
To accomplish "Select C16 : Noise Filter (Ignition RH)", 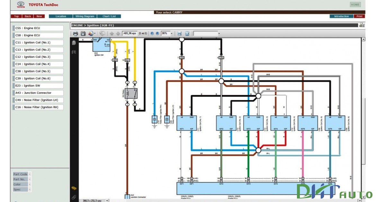I will 38,107.
